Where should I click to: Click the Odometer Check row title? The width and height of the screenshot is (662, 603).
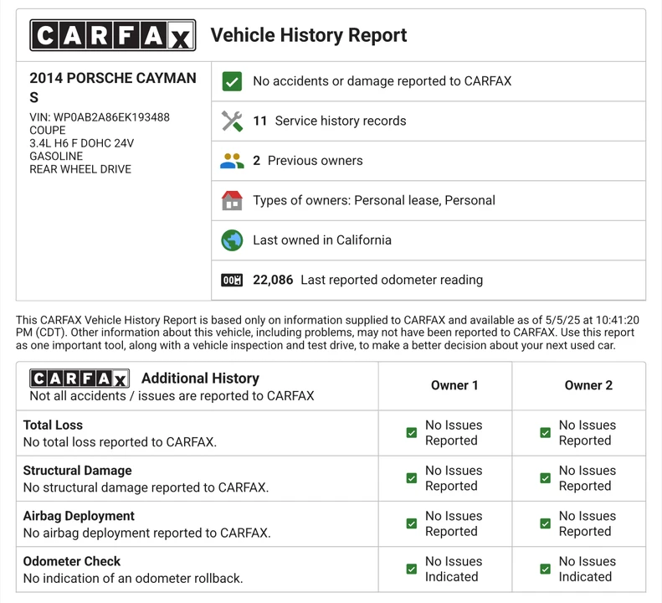point(72,561)
